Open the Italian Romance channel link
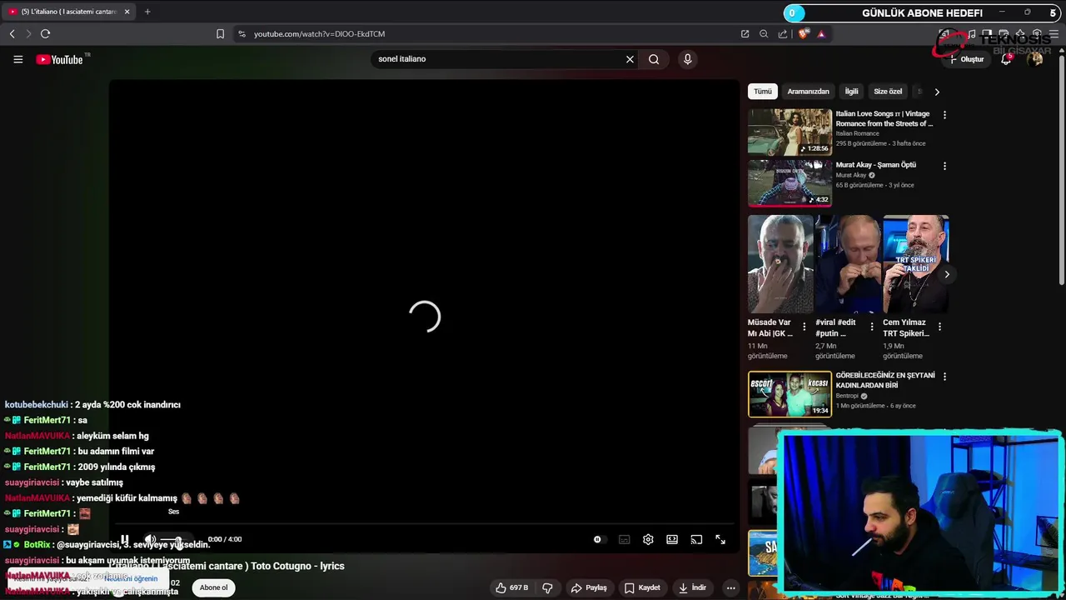The width and height of the screenshot is (1066, 600). [857, 133]
